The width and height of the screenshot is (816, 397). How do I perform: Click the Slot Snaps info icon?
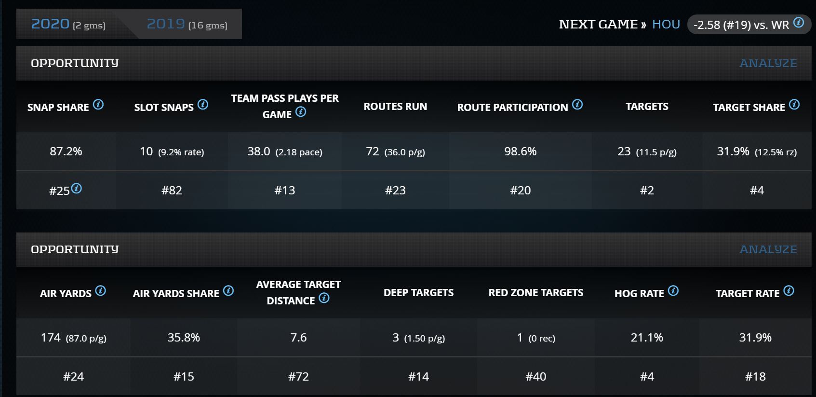[x=203, y=105]
